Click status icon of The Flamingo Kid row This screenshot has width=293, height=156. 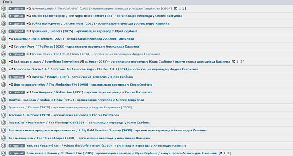pos(3,123)
